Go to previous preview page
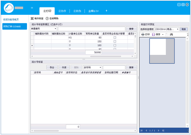This screenshot has height=135, width=191. pyautogui.click(x=146, y=131)
